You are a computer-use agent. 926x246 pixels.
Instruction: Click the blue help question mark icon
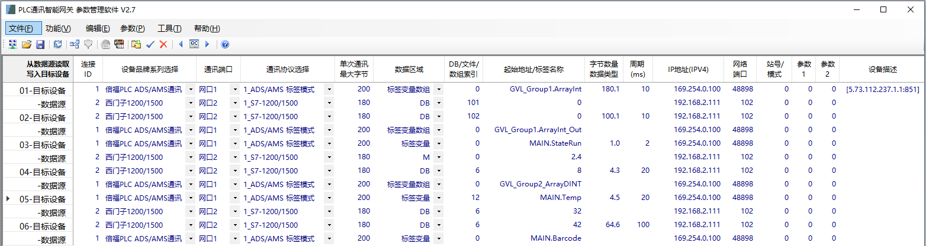point(225,44)
